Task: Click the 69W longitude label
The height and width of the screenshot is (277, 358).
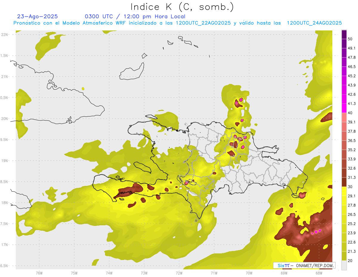Action: point(284,273)
